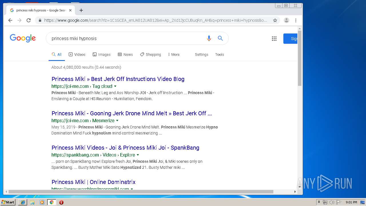Open the media player taskbar icon
The image size is (366, 206).
[42, 202]
